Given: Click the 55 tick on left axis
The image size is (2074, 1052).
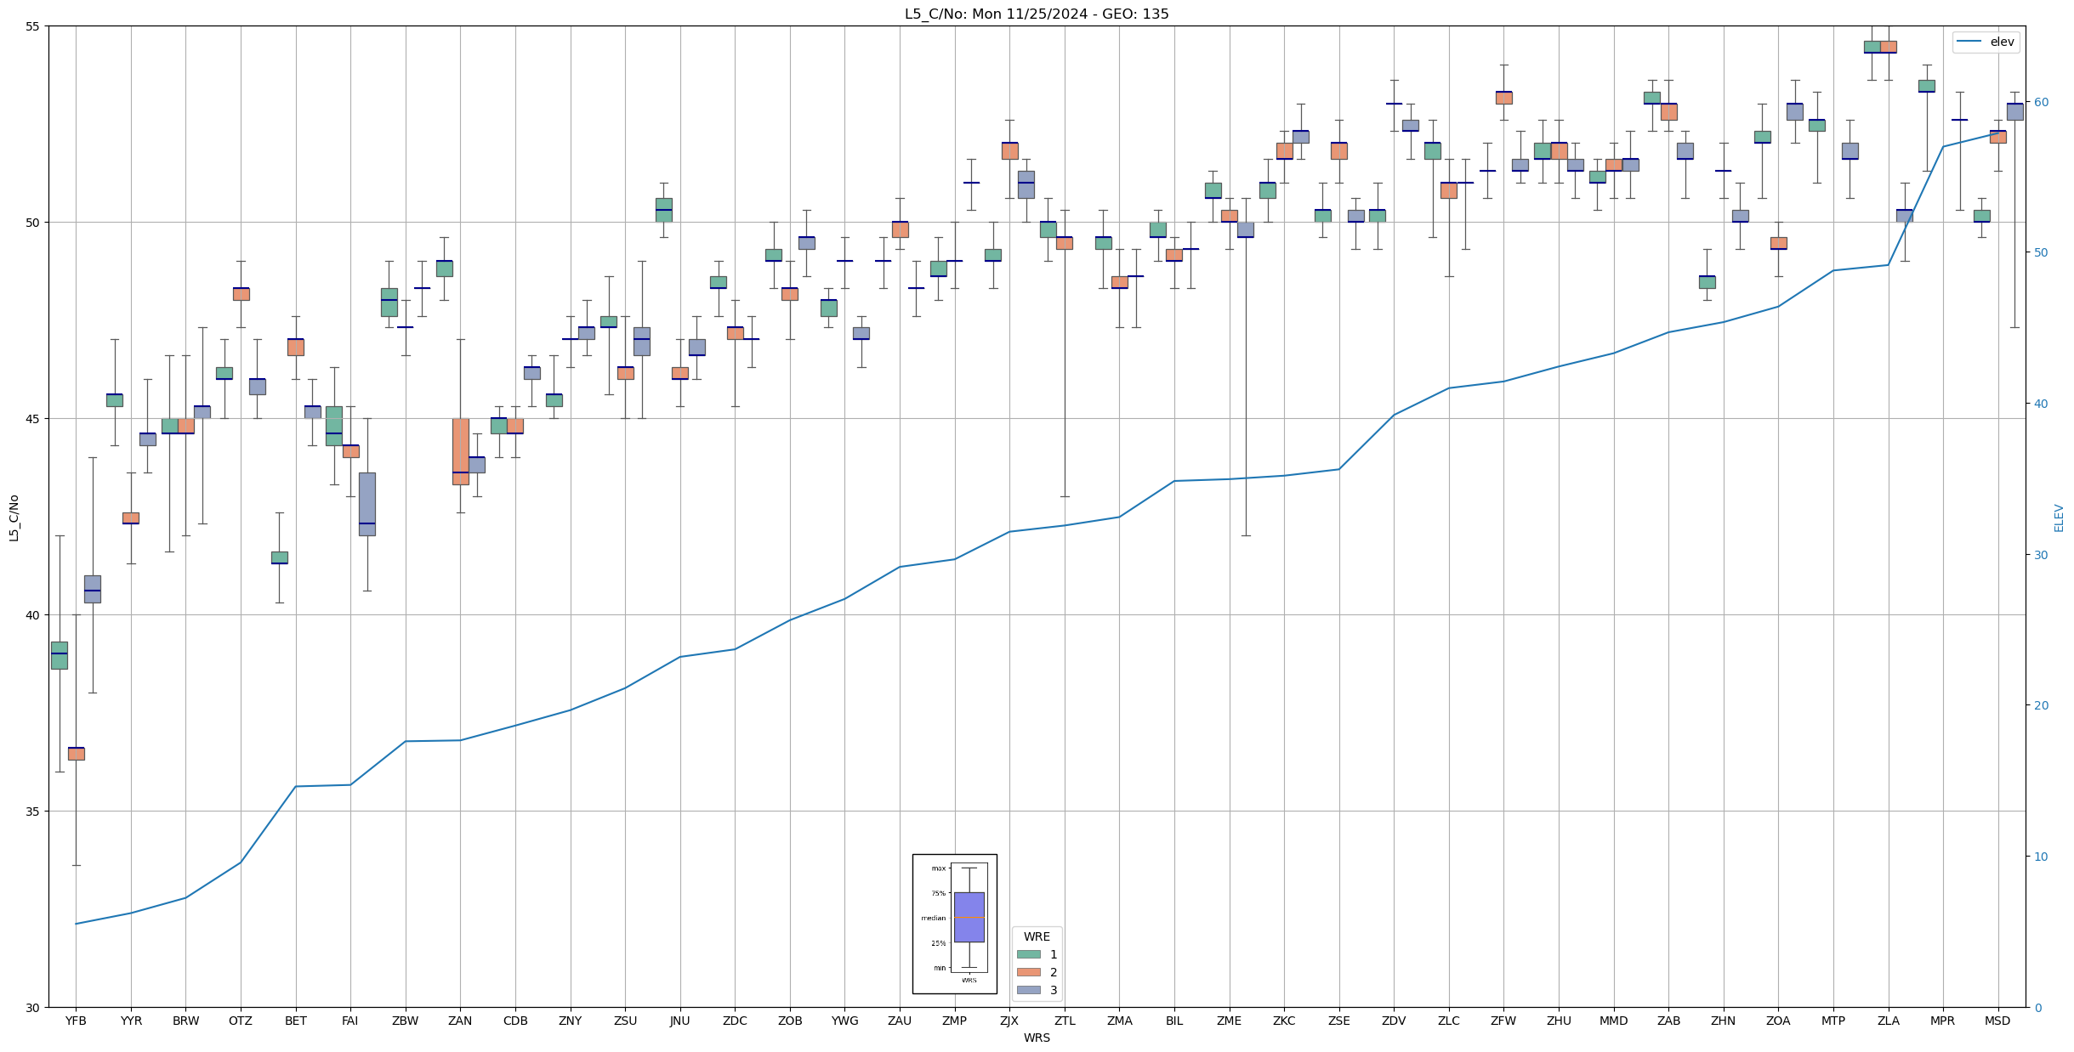Looking at the screenshot, I should (x=32, y=26).
